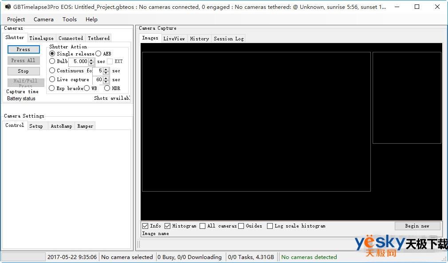Increase the Live capture seconds value
Image resolution: width=448 pixels, height=263 pixels.
106,78
